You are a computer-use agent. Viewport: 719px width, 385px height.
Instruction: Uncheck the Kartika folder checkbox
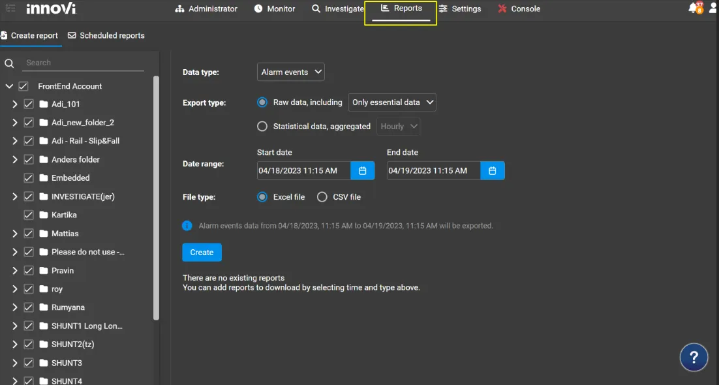(29, 215)
